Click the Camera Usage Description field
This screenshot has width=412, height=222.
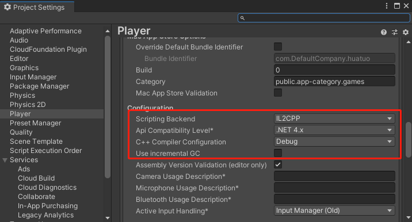(x=334, y=177)
